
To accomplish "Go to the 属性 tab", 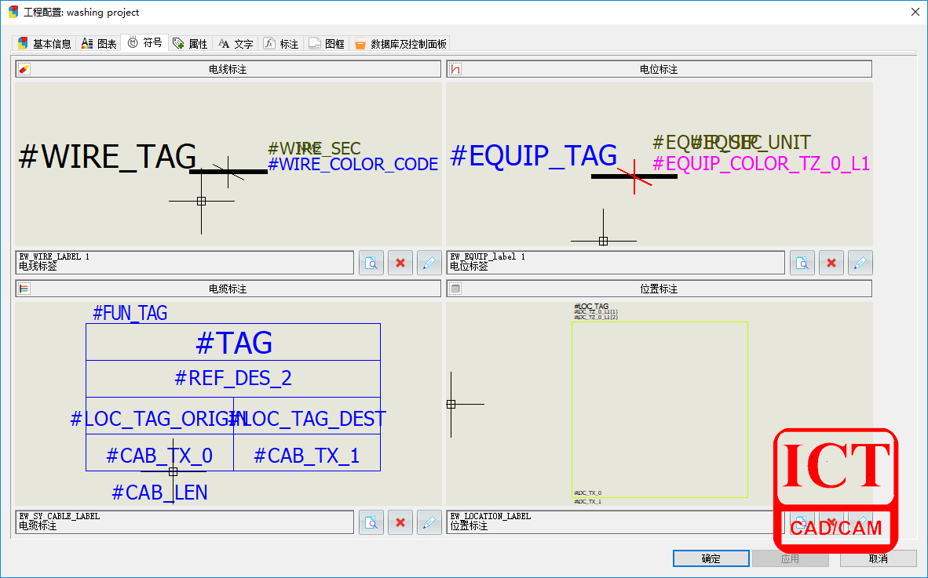I will [191, 44].
